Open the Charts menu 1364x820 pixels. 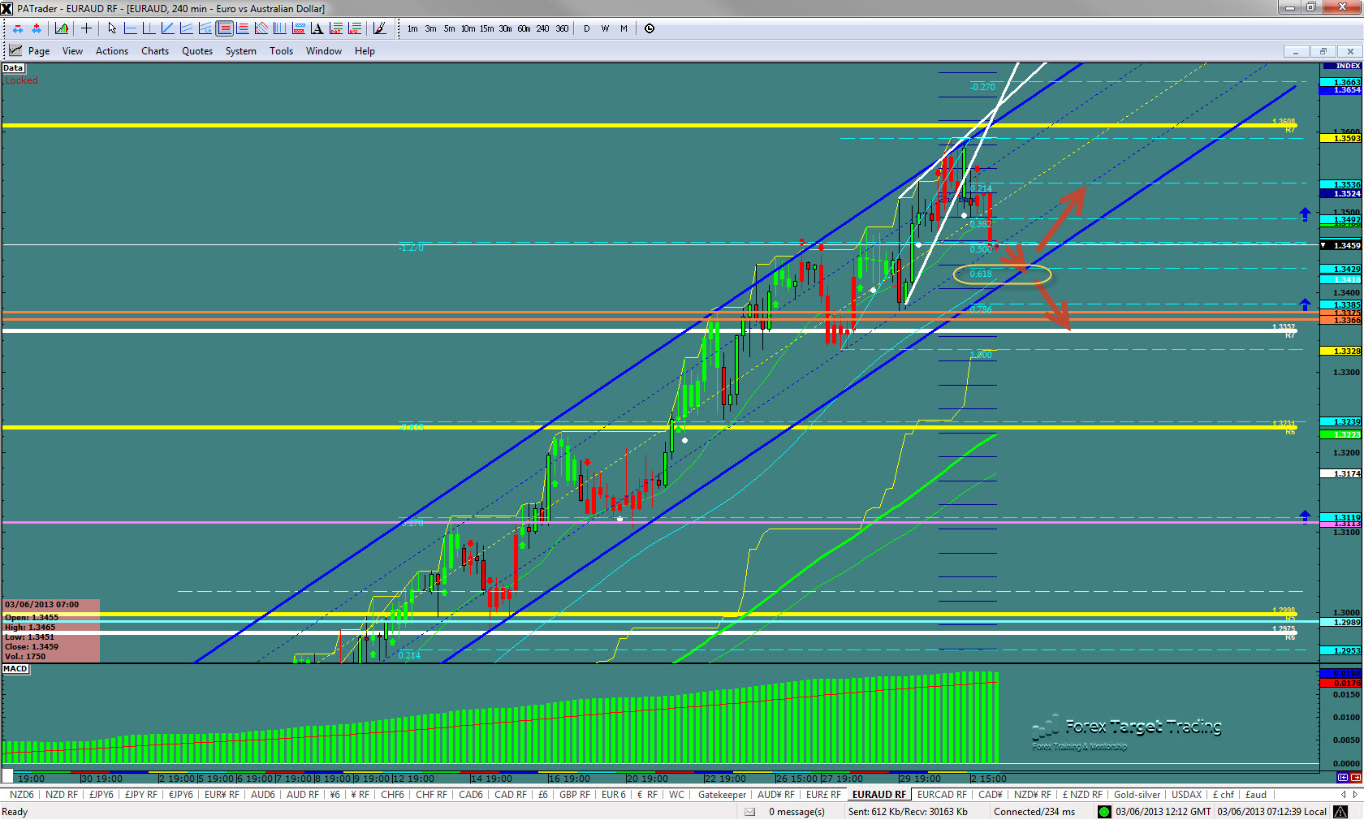(155, 51)
